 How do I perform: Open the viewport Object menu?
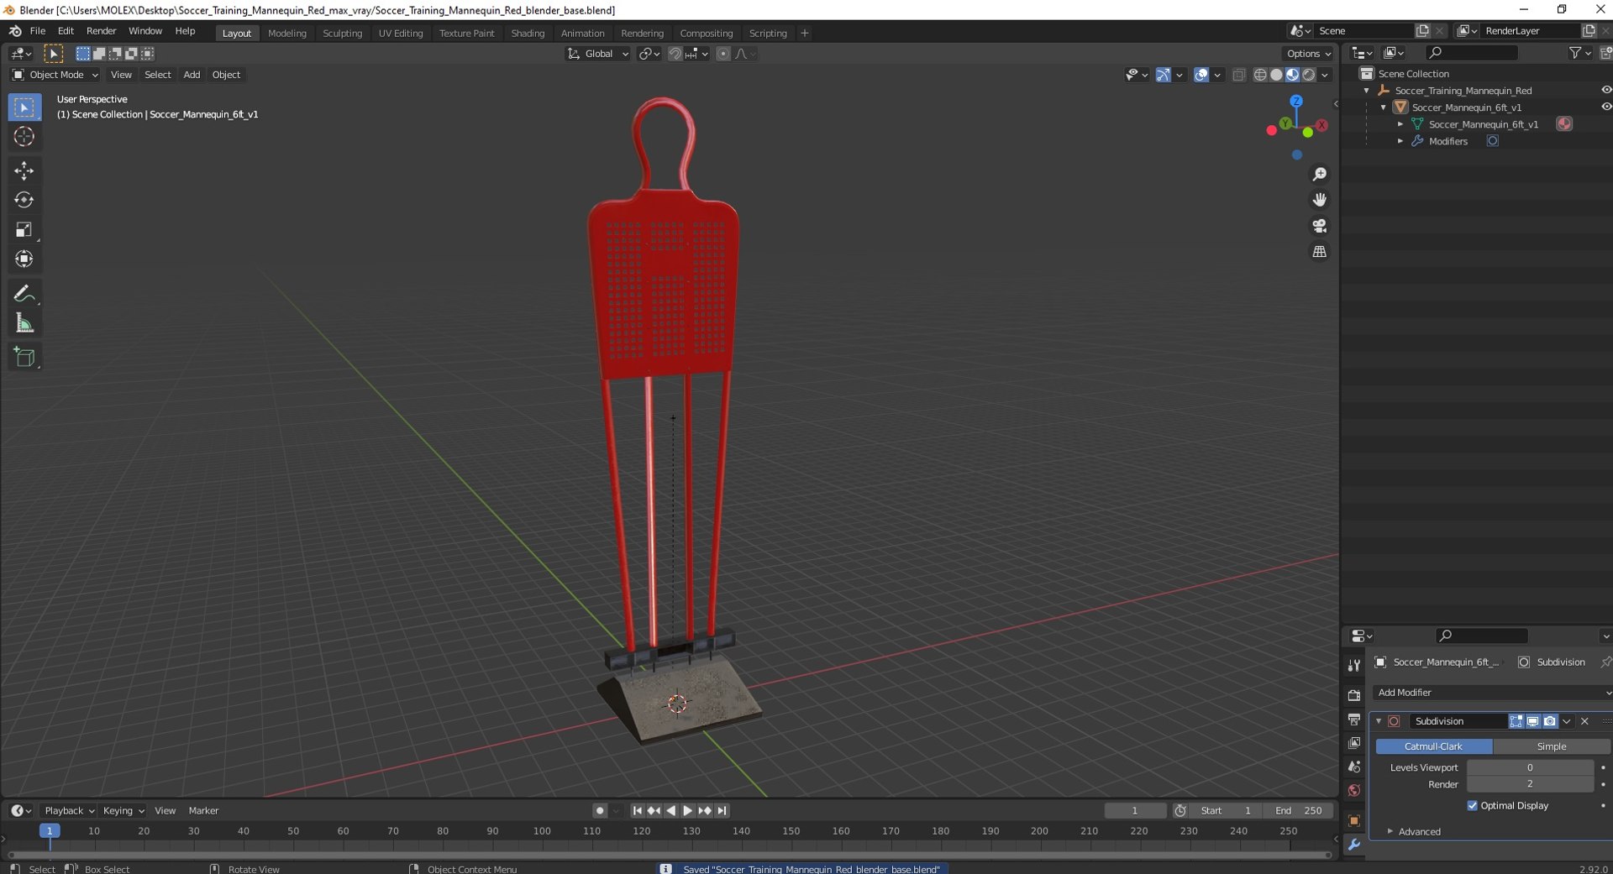226,75
